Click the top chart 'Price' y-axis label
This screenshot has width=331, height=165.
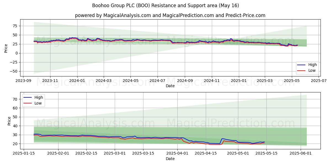click(x=6, y=48)
